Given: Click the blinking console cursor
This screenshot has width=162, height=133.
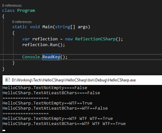Looking at the screenshot, I should (4, 130).
